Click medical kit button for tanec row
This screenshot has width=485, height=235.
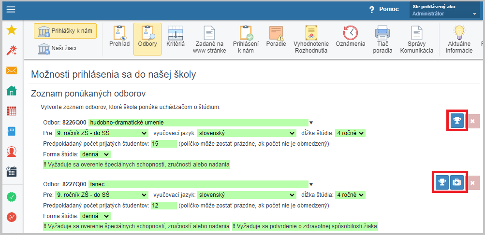[x=457, y=182]
